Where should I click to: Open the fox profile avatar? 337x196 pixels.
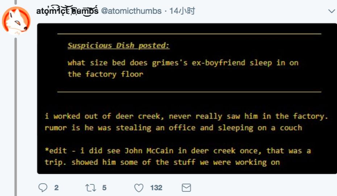pos(16,21)
